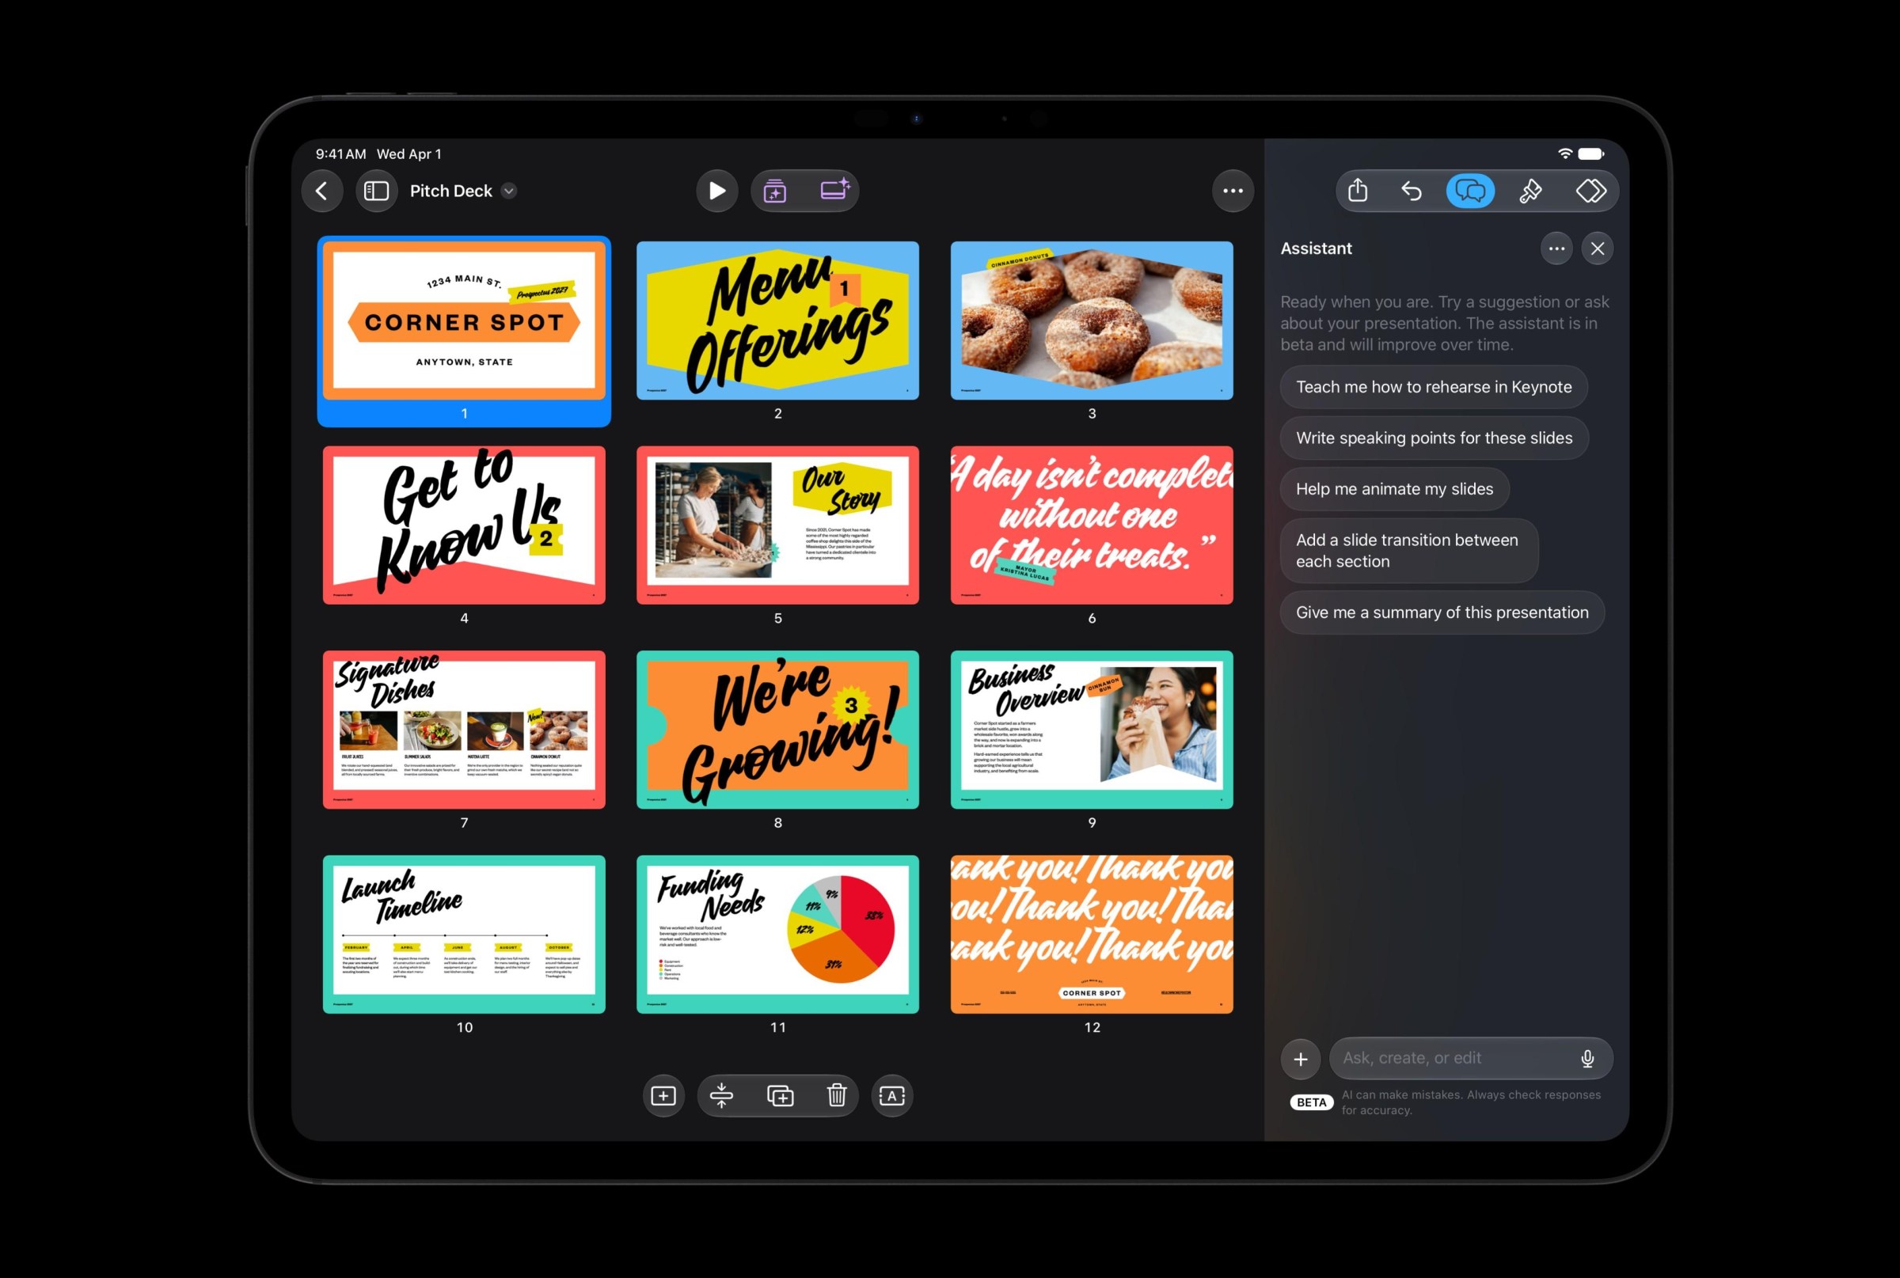Click the text frame A icon
Viewport: 1900px width, 1278px height.
(x=892, y=1095)
